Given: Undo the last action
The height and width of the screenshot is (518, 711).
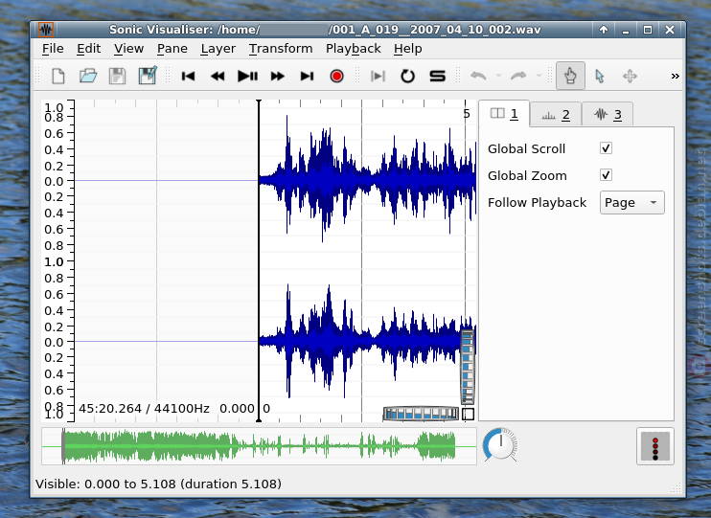Looking at the screenshot, I should pyautogui.click(x=478, y=76).
